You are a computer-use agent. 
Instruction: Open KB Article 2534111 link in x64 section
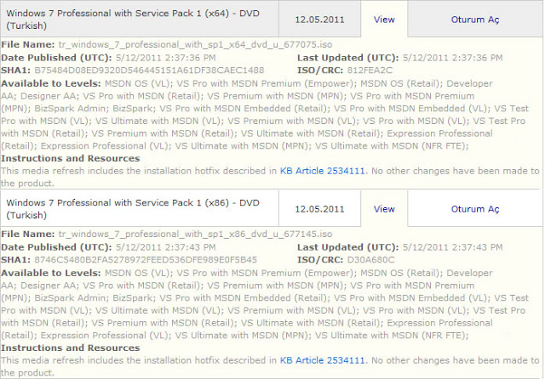323,171
